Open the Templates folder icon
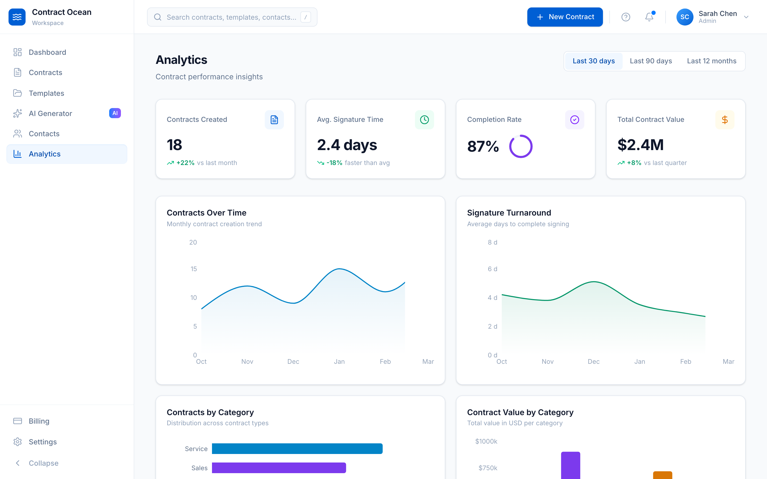Image resolution: width=767 pixels, height=479 pixels. (x=17, y=93)
